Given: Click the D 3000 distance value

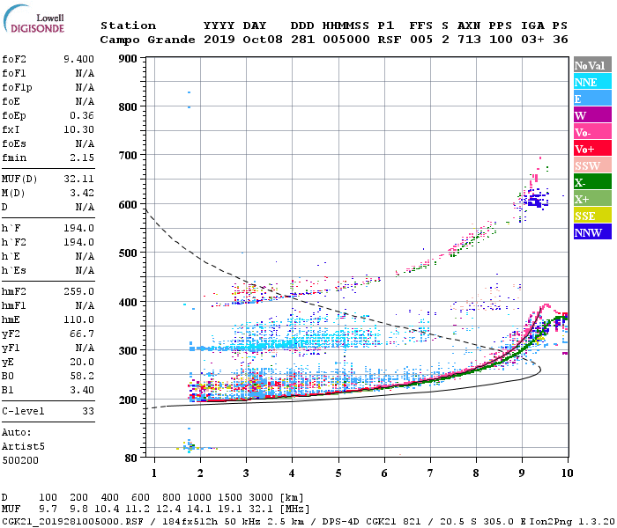Looking at the screenshot, I should pyautogui.click(x=261, y=498).
